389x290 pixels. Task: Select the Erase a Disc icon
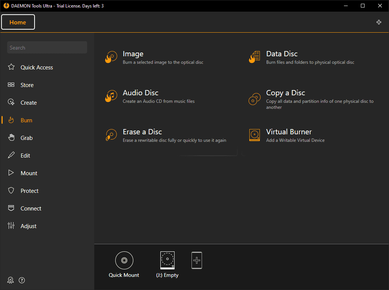pos(111,135)
